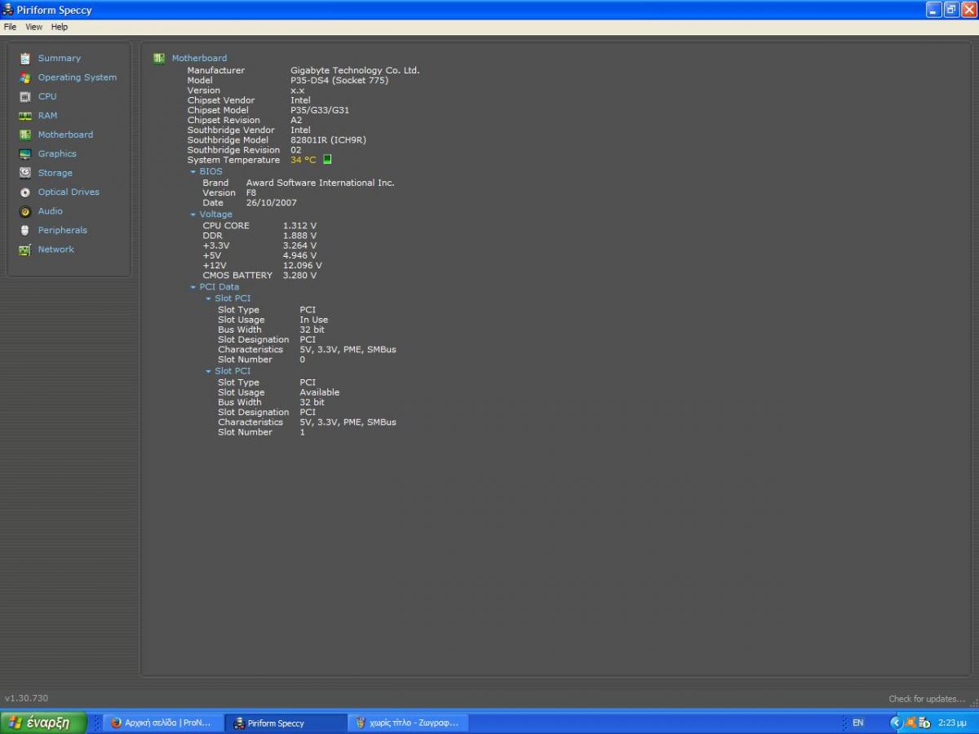The image size is (979, 734).
Task: Open the Operating System section
Action: coord(78,77)
